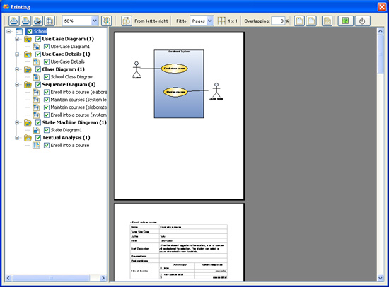
Task: Click the Sequence Diagram folder icon
Action: pos(28,85)
